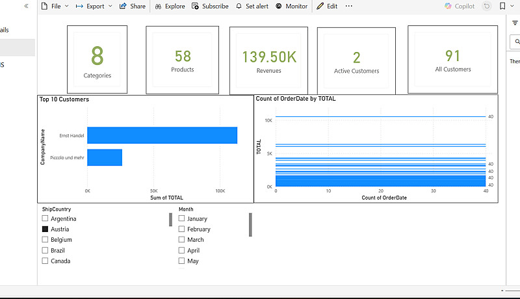
Task: Click the Piccolo und mehr bar
Action: pos(105,157)
